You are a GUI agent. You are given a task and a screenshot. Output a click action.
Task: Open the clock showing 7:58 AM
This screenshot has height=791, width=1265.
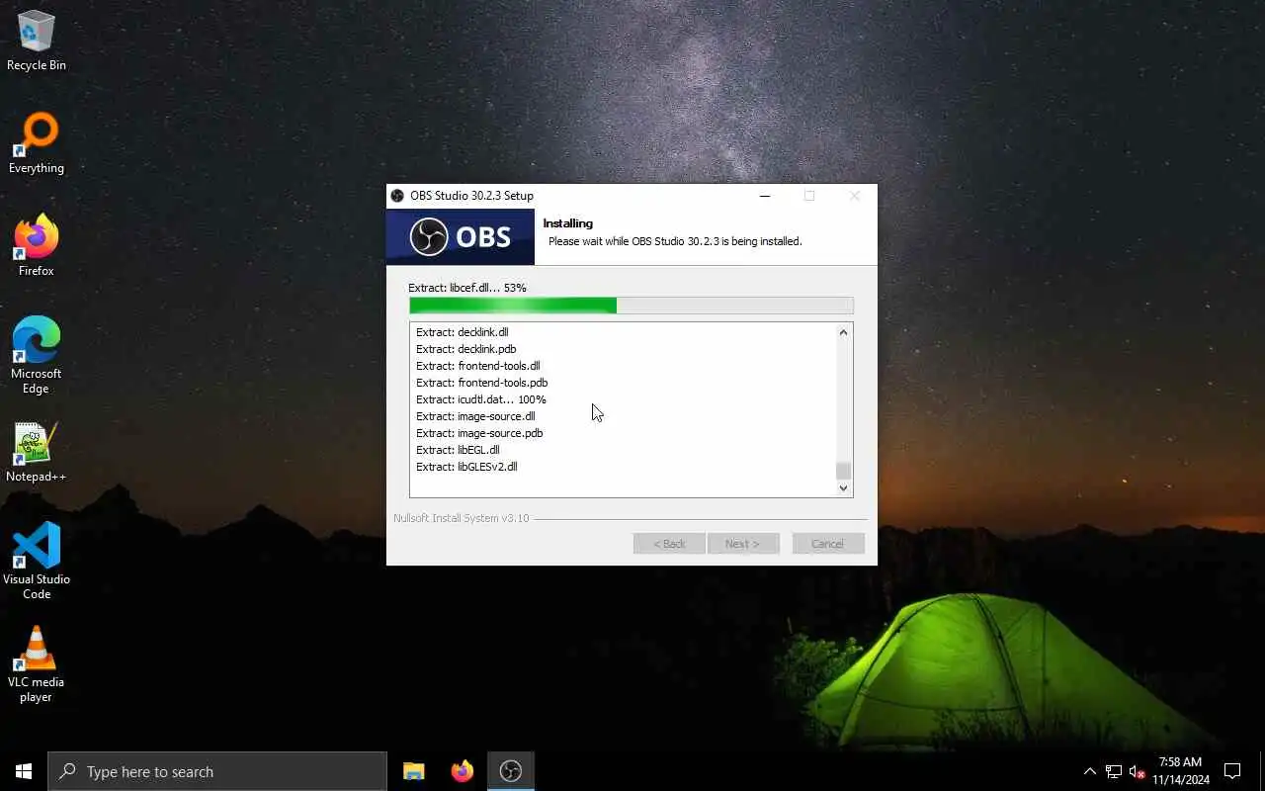[1180, 771]
